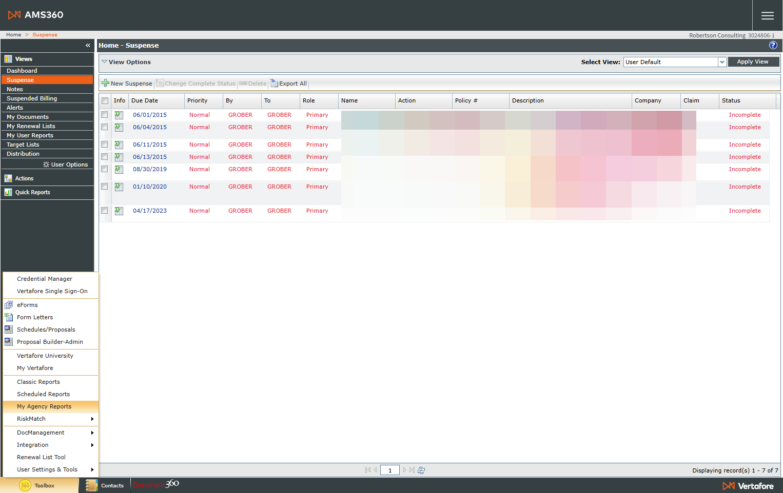Click the New Suspense plus icon
The width and height of the screenshot is (783, 493).
point(105,83)
